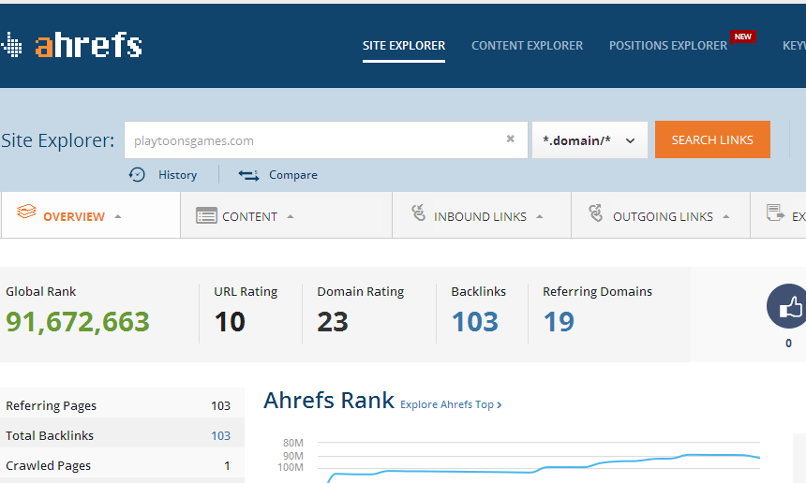Open the Explore Ahrefs Top link

[x=451, y=404]
